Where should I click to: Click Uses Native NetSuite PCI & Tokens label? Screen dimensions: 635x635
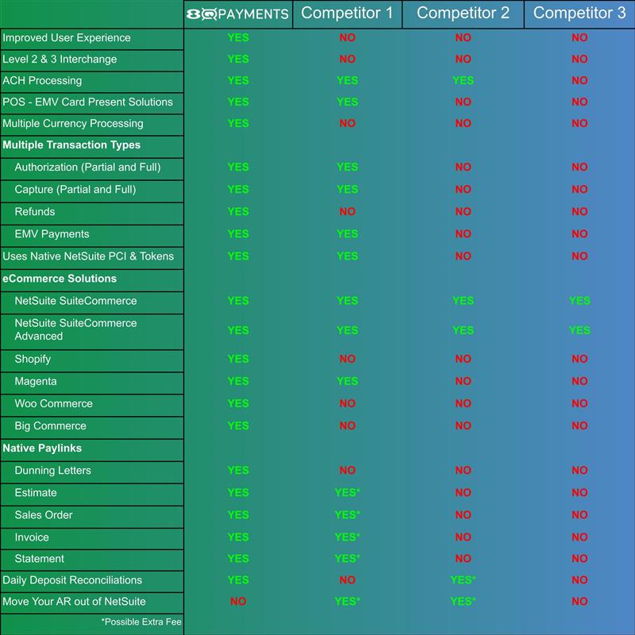(x=88, y=256)
